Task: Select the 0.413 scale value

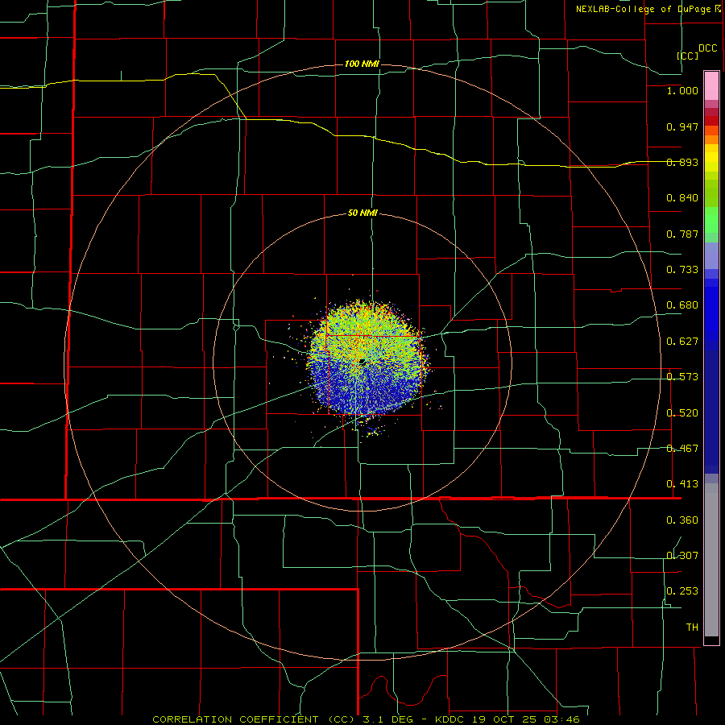Action: click(682, 484)
